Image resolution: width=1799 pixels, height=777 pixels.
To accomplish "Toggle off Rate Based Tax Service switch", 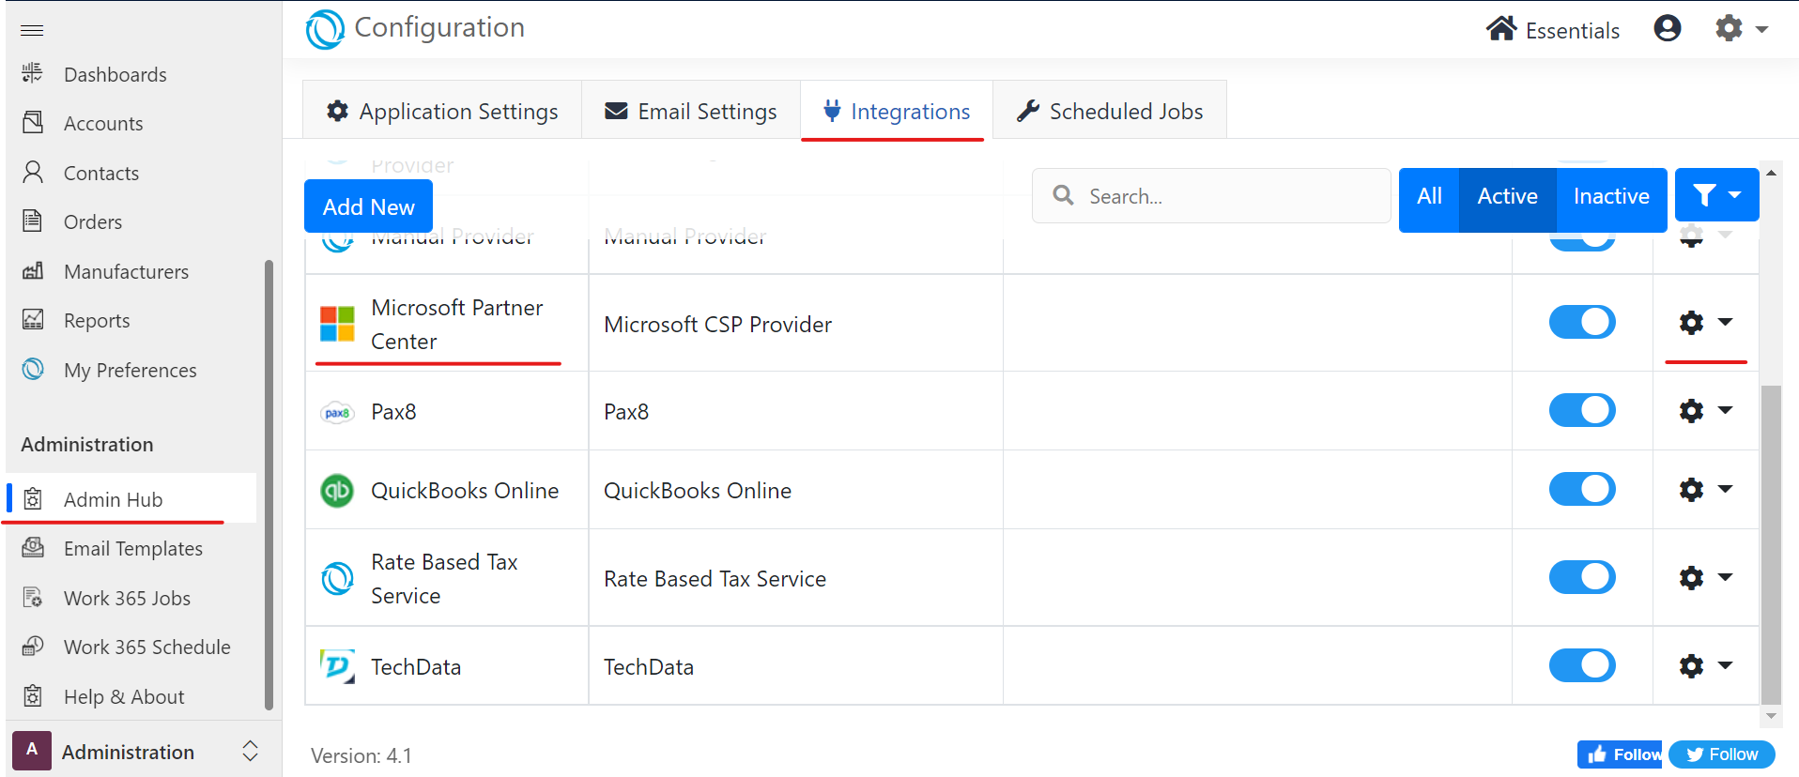I will [x=1582, y=577].
